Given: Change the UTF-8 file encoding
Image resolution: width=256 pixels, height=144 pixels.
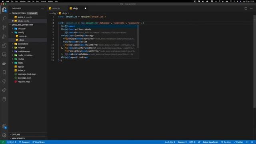Looking at the screenshot, I should point(192,142).
